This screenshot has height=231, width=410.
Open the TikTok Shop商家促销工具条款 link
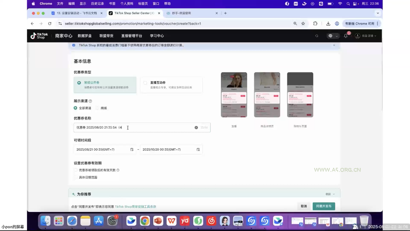coord(135,206)
